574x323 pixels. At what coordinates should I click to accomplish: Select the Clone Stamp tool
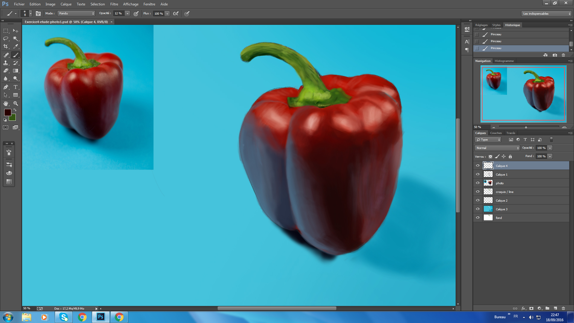click(6, 63)
